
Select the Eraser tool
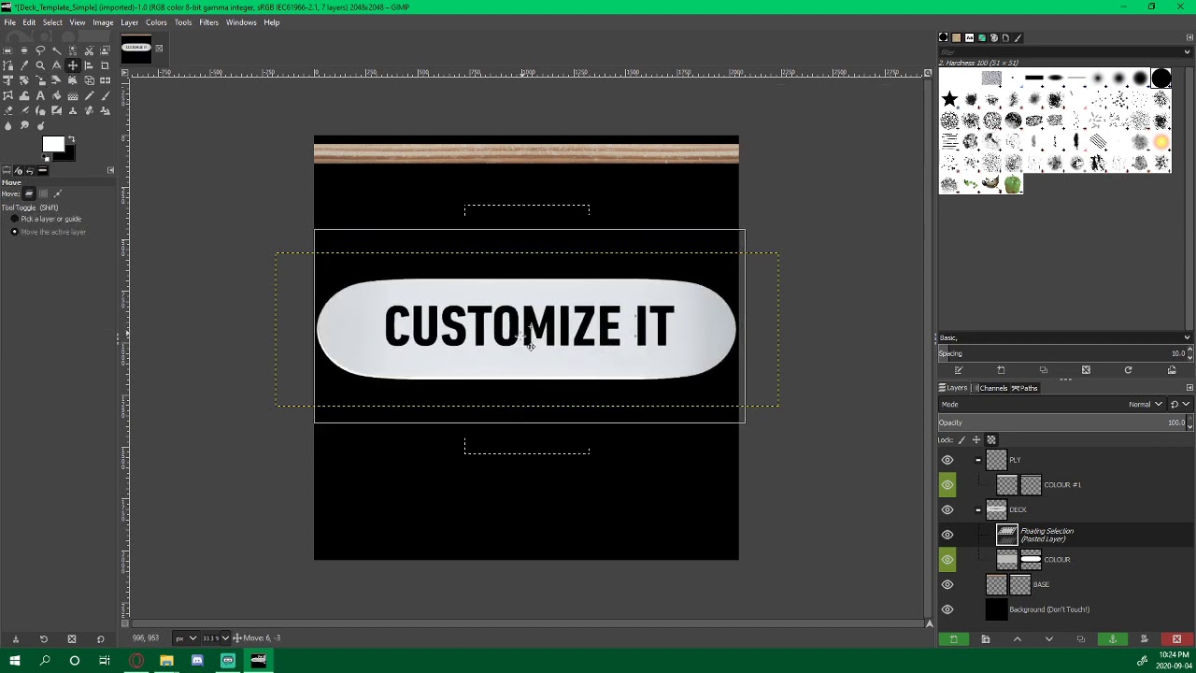point(7,111)
